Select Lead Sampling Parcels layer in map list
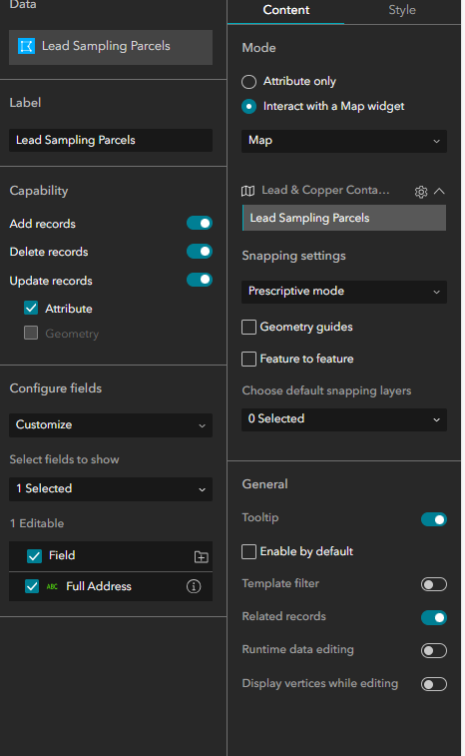Screen dimensions: 465x756 click(344, 218)
